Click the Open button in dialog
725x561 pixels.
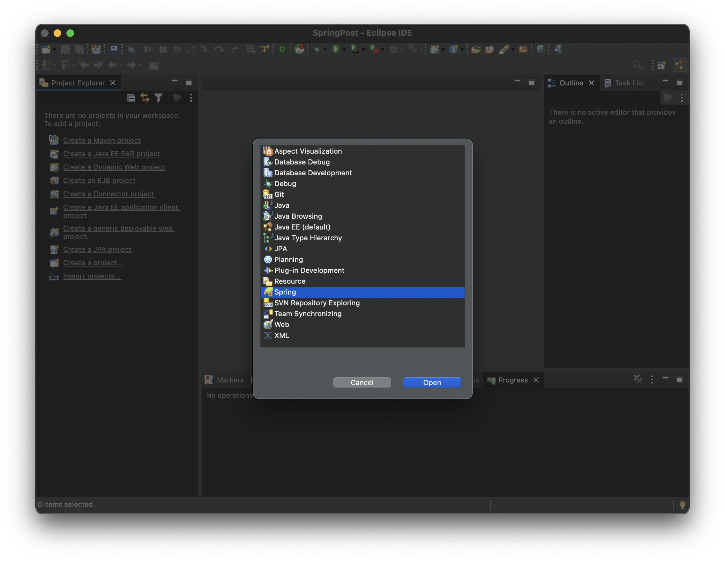pos(432,382)
